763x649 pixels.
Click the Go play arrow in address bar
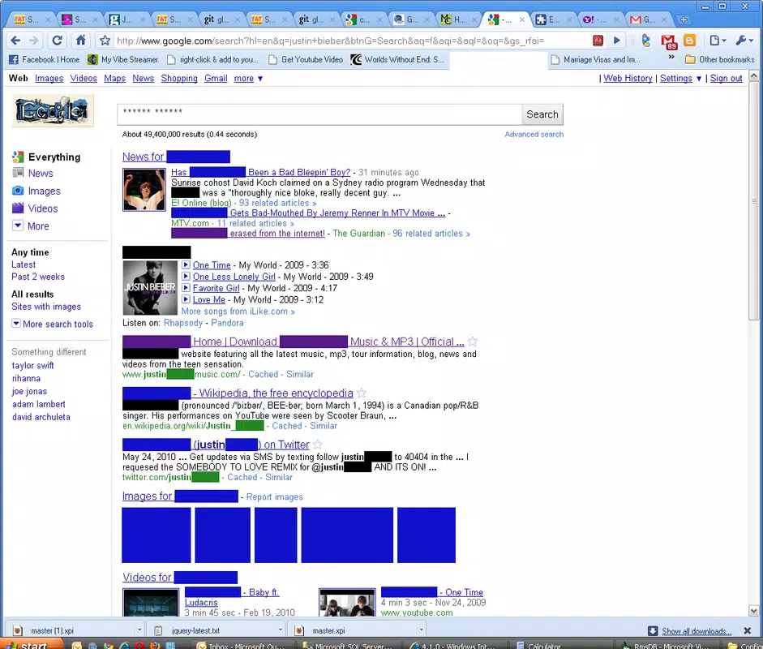[x=616, y=41]
